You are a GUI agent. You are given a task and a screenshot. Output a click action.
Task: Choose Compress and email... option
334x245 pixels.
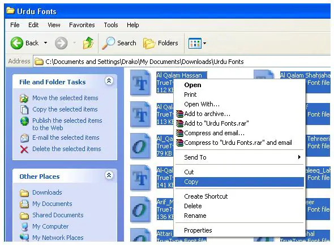click(x=239, y=133)
